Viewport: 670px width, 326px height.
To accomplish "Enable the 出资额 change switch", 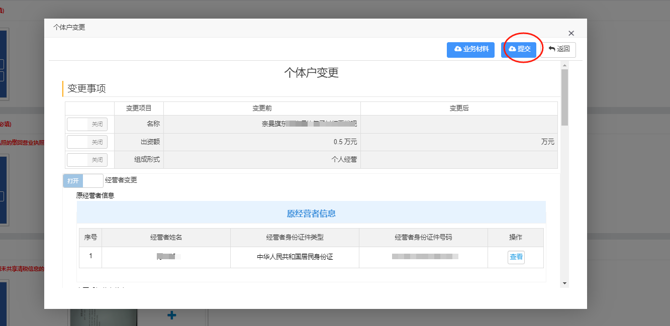I will click(87, 142).
